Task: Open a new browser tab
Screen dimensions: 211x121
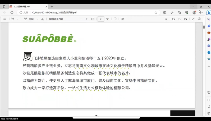Action: (52, 7)
